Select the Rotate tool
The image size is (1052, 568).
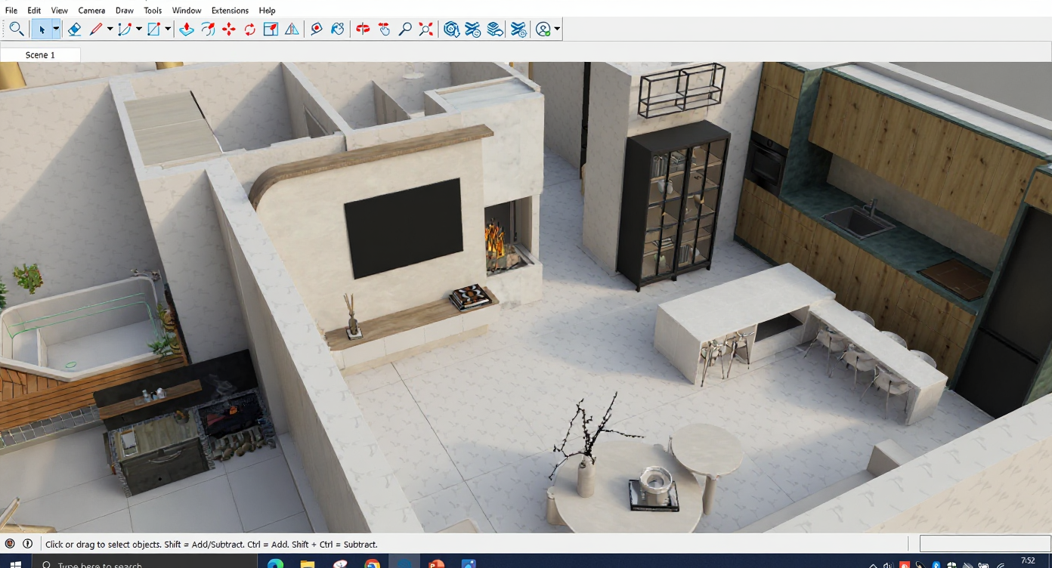click(x=249, y=29)
